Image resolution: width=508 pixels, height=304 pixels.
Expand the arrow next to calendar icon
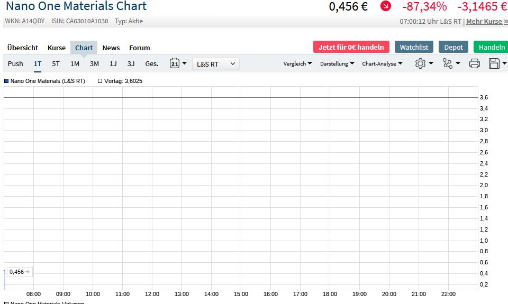[x=184, y=63]
